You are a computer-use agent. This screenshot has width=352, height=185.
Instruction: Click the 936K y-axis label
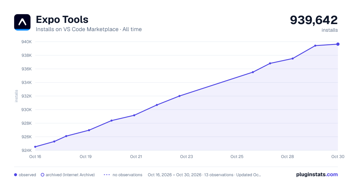click(x=26, y=69)
